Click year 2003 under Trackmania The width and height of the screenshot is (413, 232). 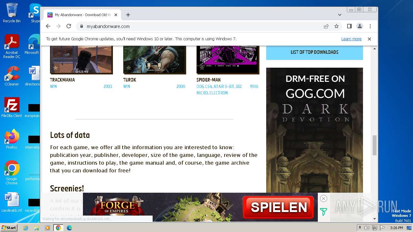tap(108, 86)
